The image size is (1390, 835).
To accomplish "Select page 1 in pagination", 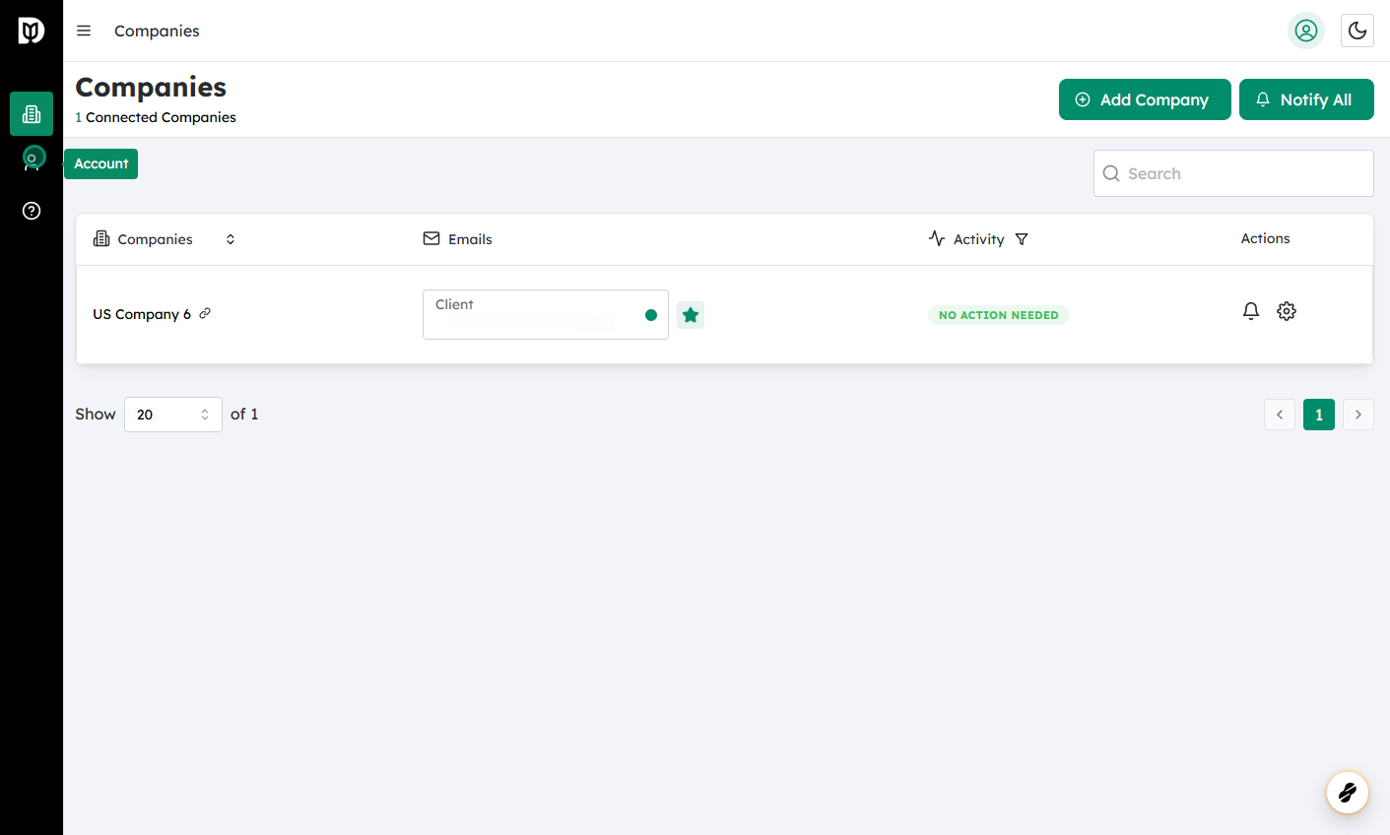I will tap(1318, 415).
